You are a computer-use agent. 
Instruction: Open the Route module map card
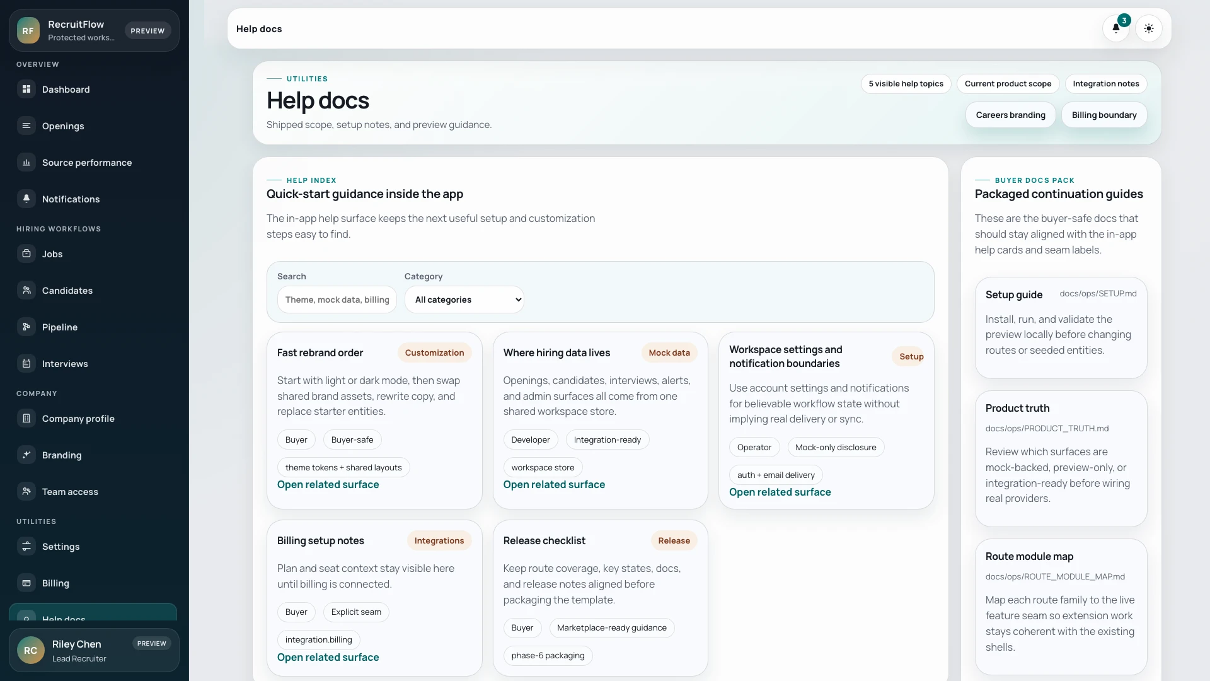tap(1061, 607)
